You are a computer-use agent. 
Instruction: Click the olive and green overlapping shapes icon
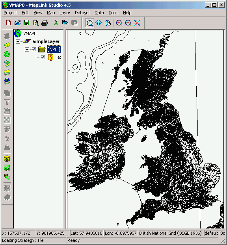tap(7, 177)
